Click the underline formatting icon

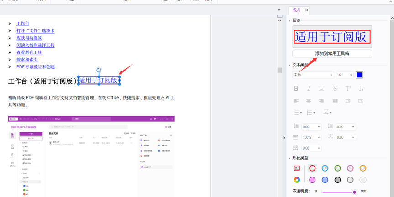pos(321,88)
